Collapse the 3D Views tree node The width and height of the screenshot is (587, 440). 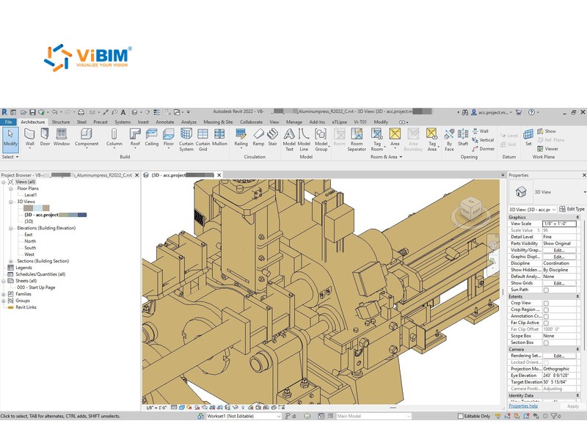click(10, 202)
